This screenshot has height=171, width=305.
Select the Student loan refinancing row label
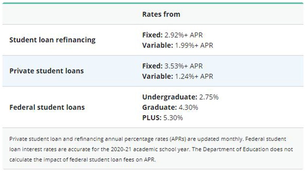coord(52,40)
